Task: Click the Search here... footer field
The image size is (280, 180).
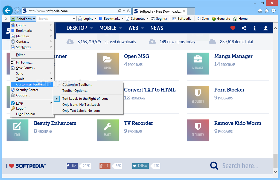Action: coord(240,166)
